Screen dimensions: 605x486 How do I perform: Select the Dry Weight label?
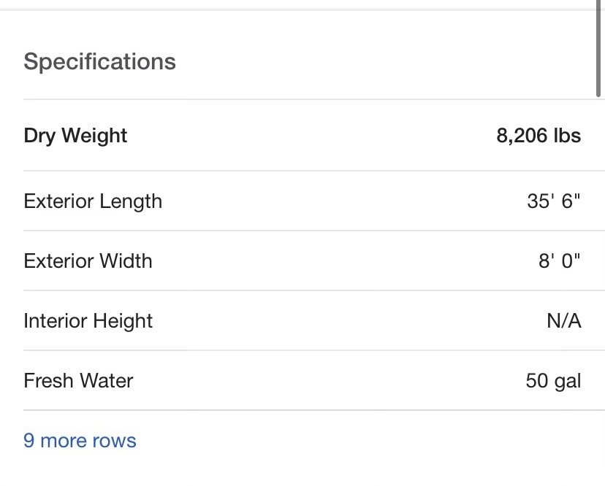click(75, 136)
